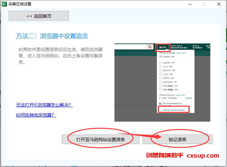This screenshot has height=167, width=227.
Task: Click the red arrow pointing to 验证语言
Action: 140,135
